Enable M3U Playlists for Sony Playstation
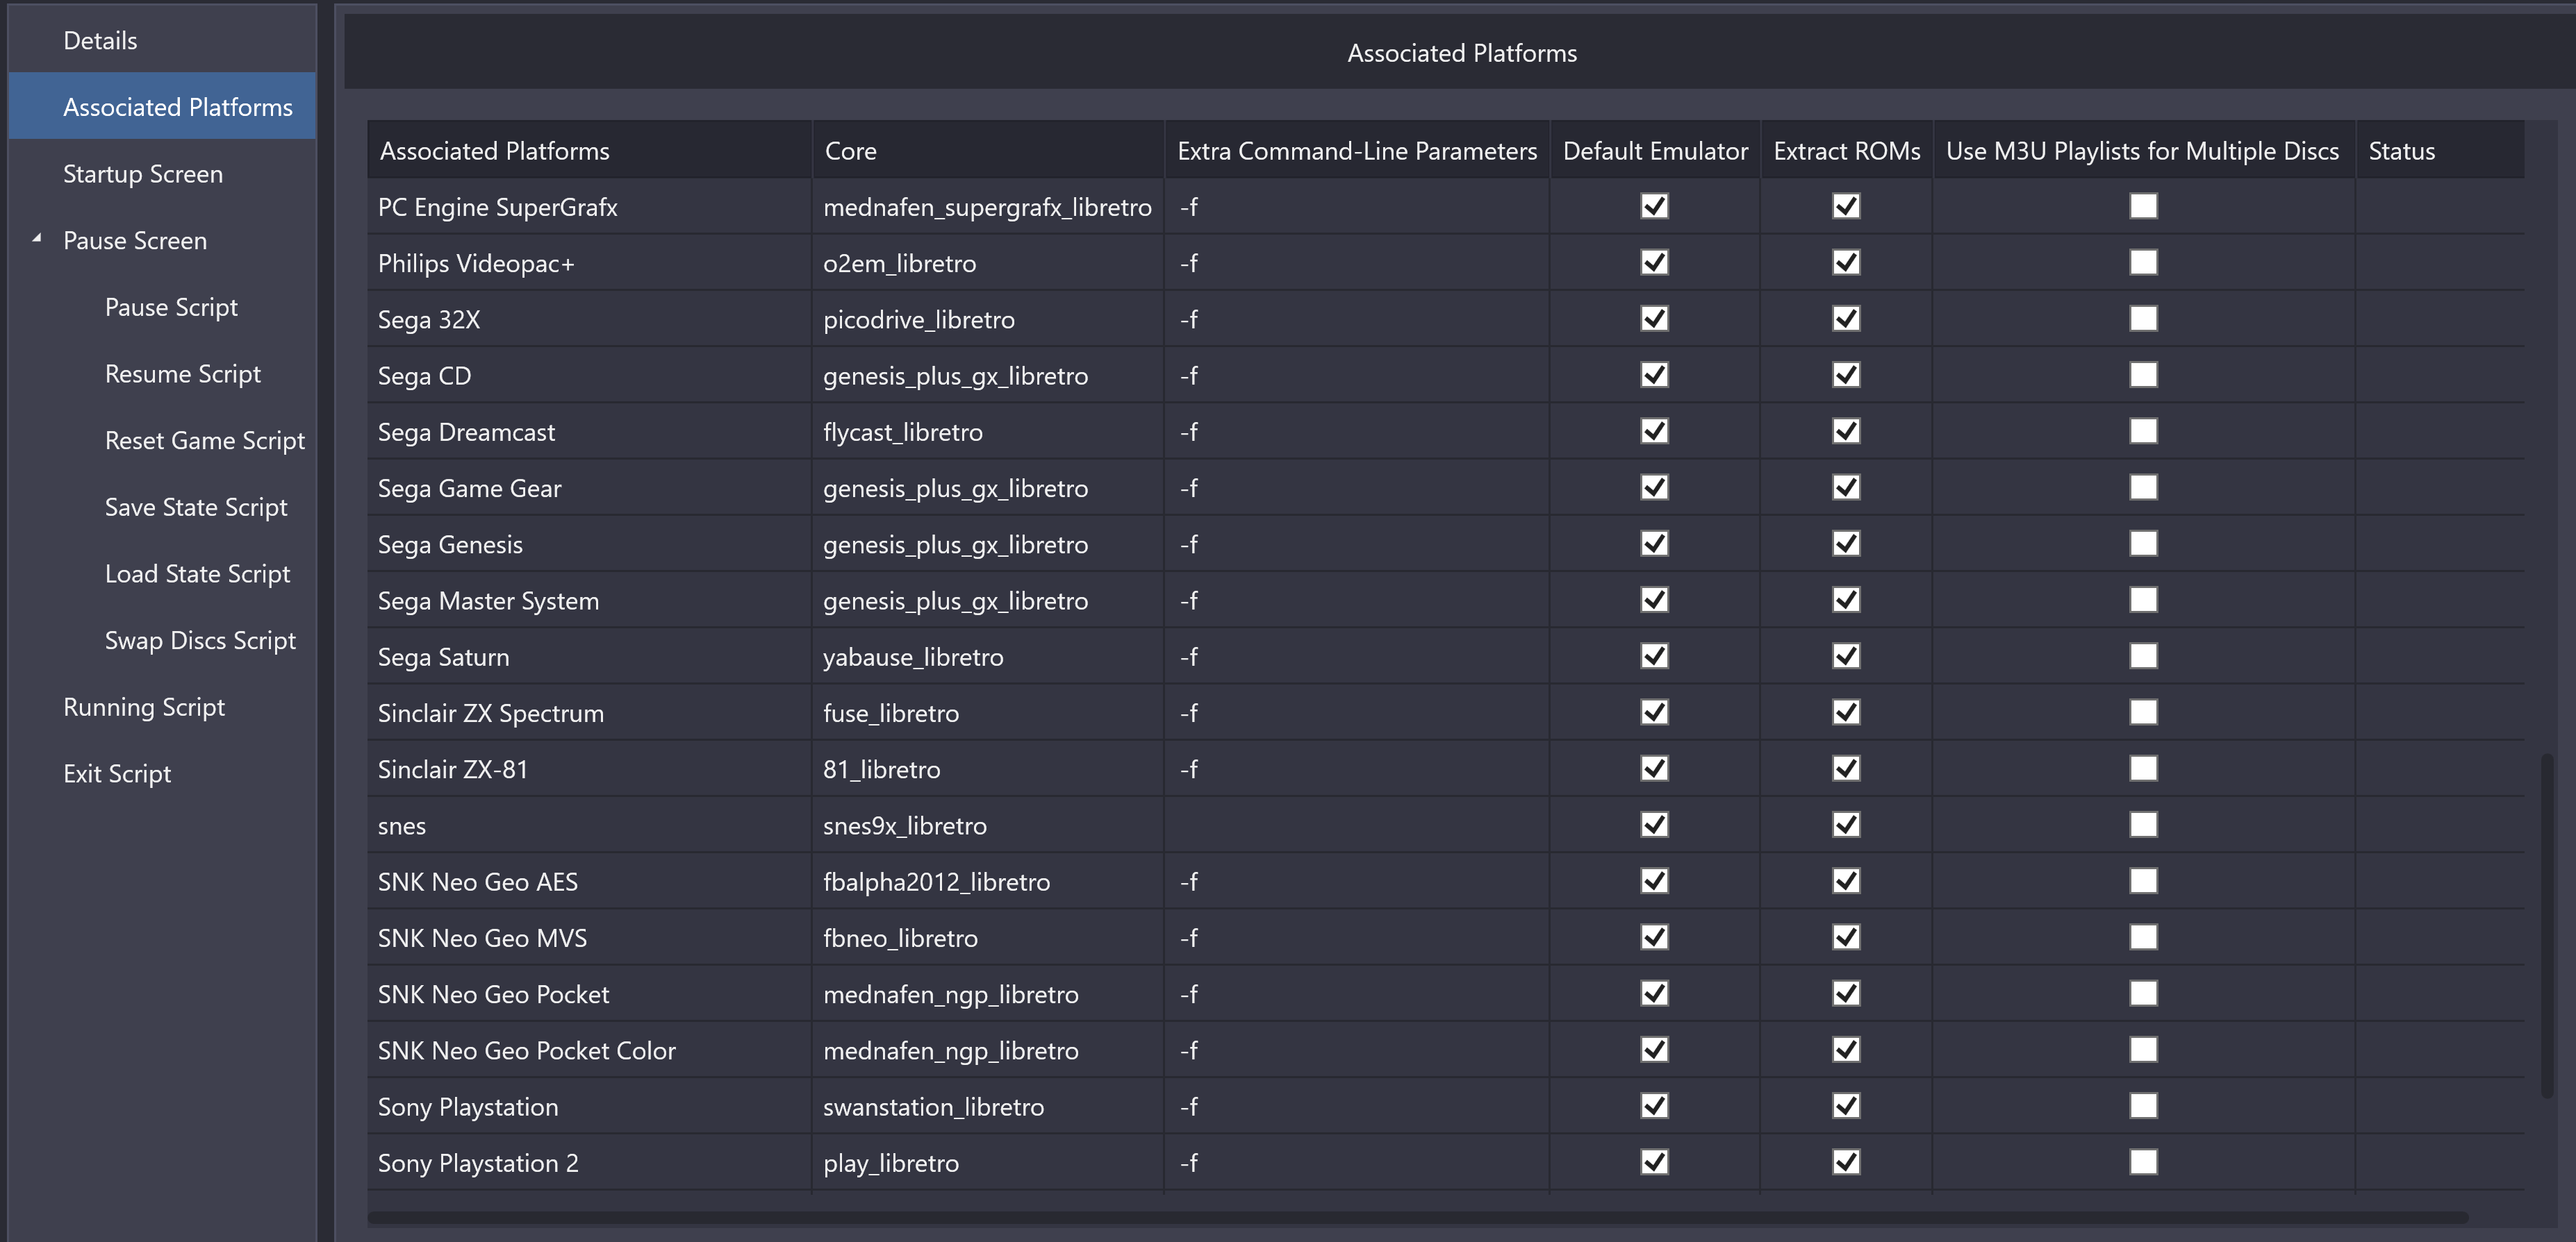This screenshot has width=2576, height=1242. (x=2143, y=1105)
